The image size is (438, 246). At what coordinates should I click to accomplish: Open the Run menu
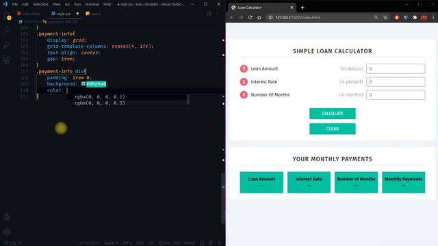tap(77, 4)
